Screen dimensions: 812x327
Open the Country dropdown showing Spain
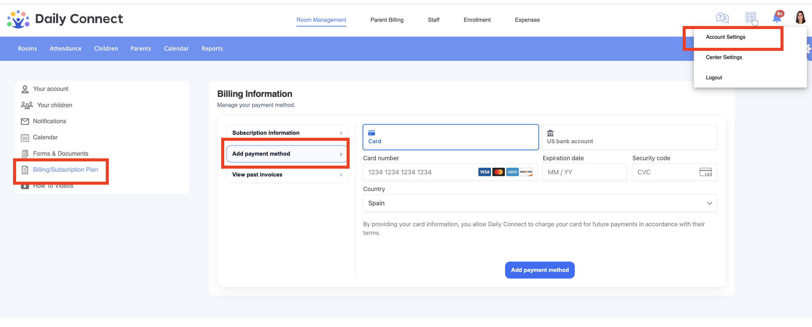pyautogui.click(x=540, y=203)
